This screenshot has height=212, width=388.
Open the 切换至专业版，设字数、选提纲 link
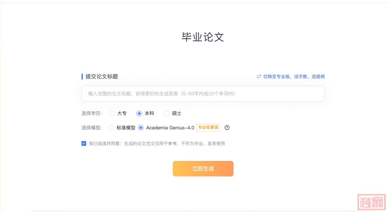click(x=294, y=76)
